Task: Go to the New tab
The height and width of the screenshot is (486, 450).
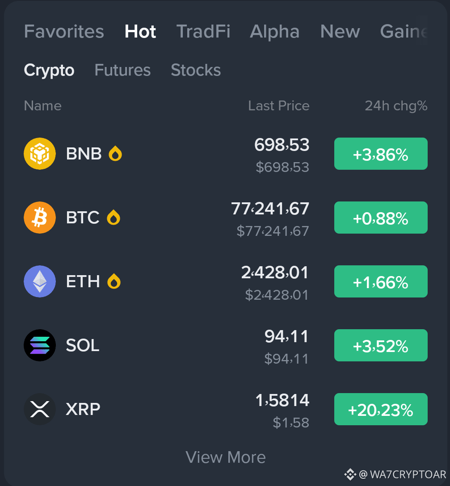Action: (340, 31)
